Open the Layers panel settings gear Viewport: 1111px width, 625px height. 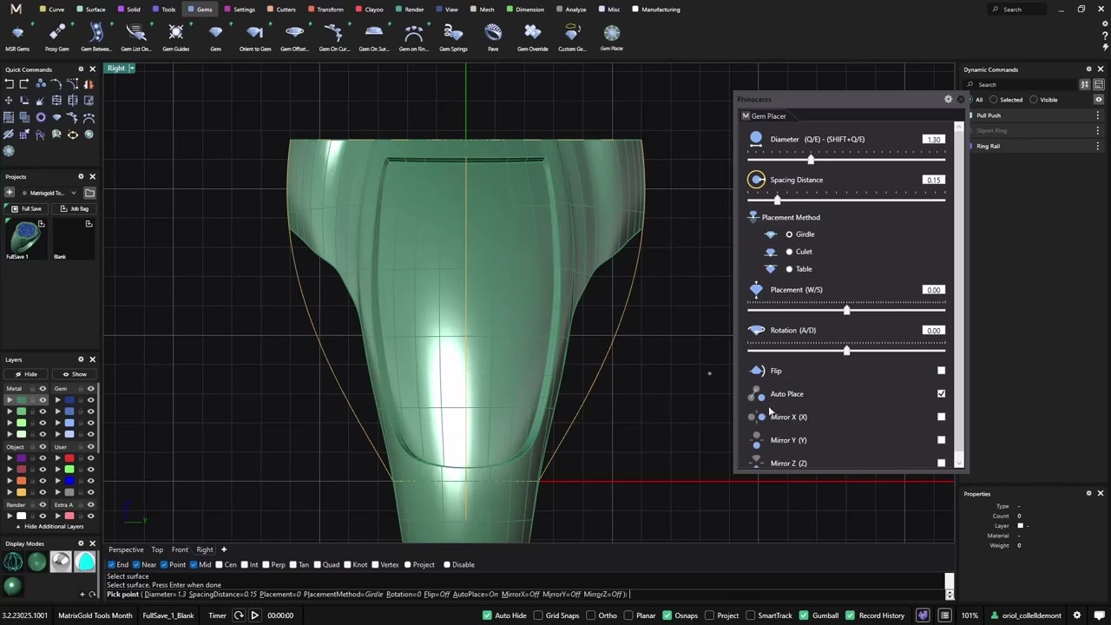81,359
